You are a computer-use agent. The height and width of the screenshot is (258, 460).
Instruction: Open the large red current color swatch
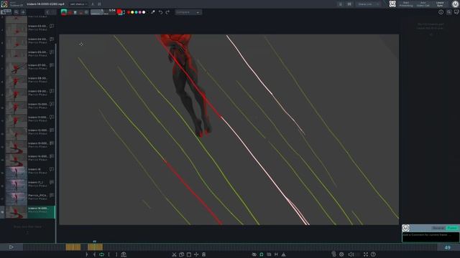coord(119,12)
